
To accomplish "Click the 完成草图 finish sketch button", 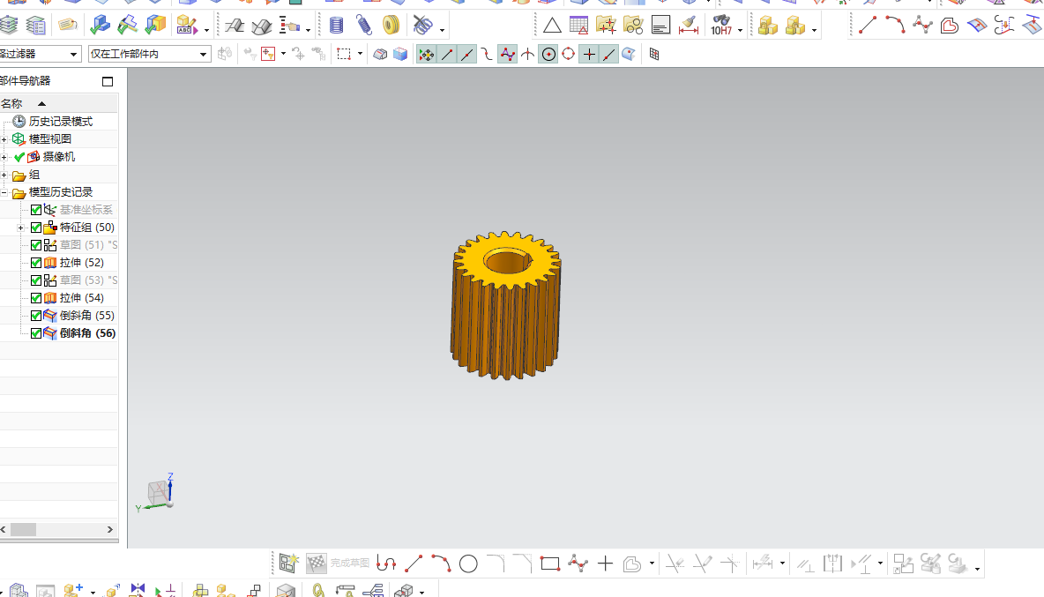I will [x=338, y=563].
